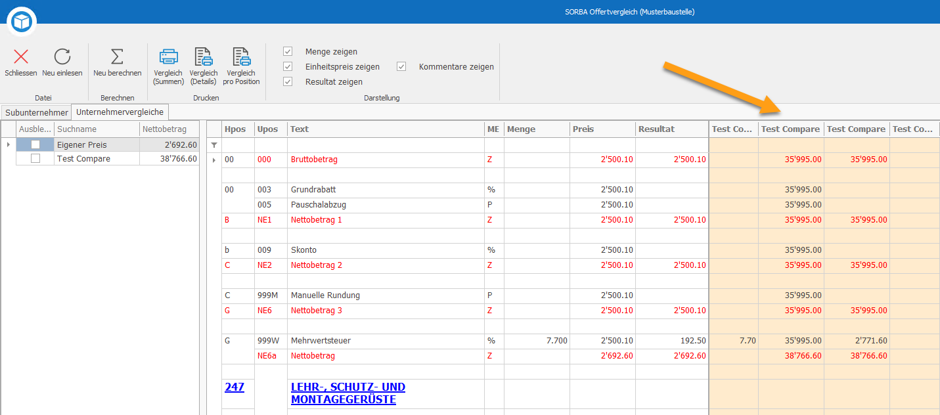
Task: Select the Eigener Preis name cell
Action: pyautogui.click(x=97, y=144)
